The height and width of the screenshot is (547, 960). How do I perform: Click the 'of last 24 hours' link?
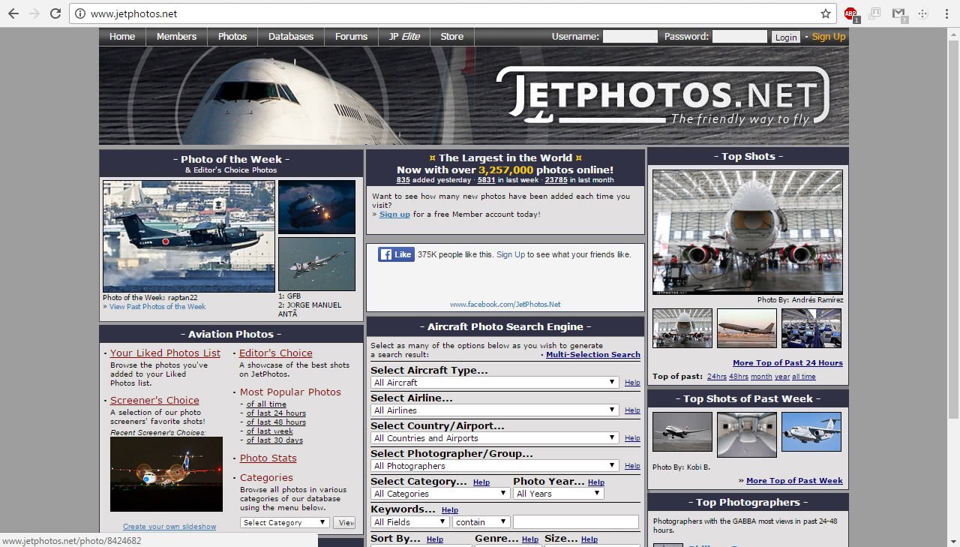click(x=276, y=413)
